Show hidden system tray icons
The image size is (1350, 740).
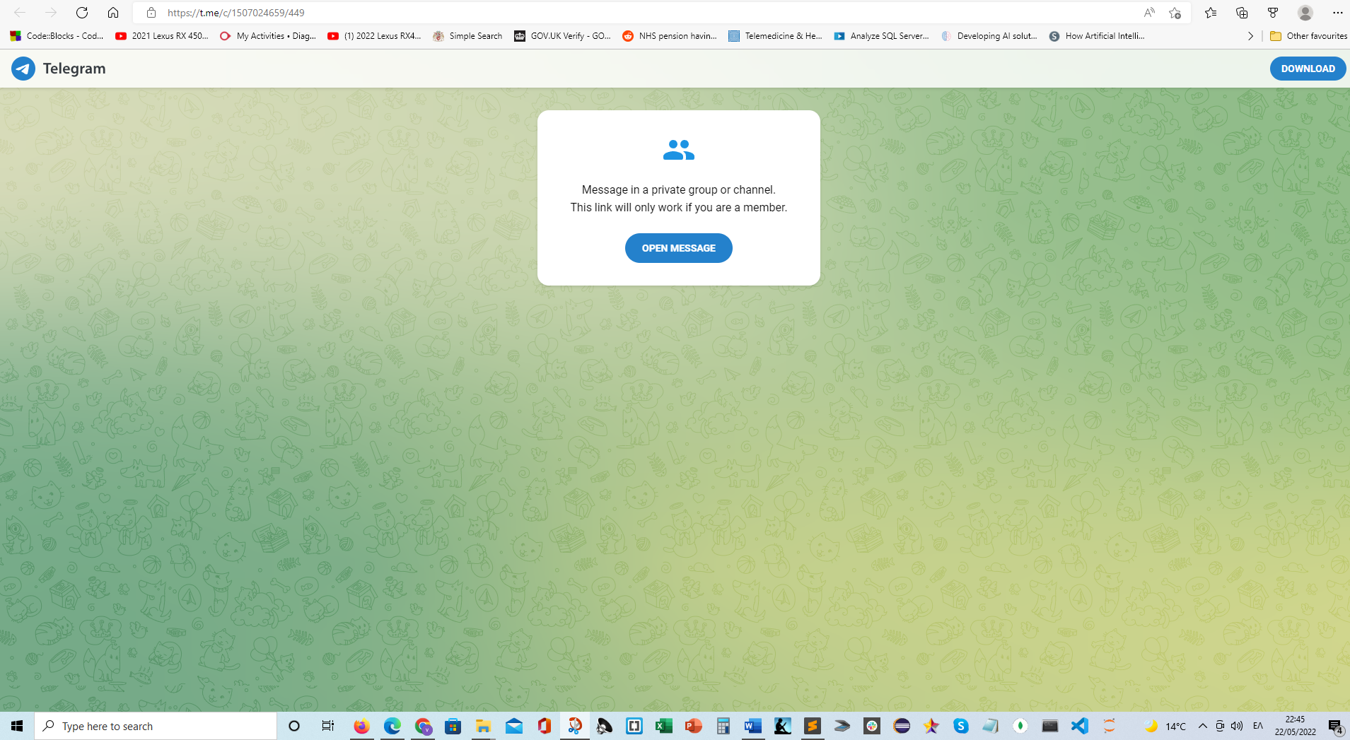tap(1202, 726)
